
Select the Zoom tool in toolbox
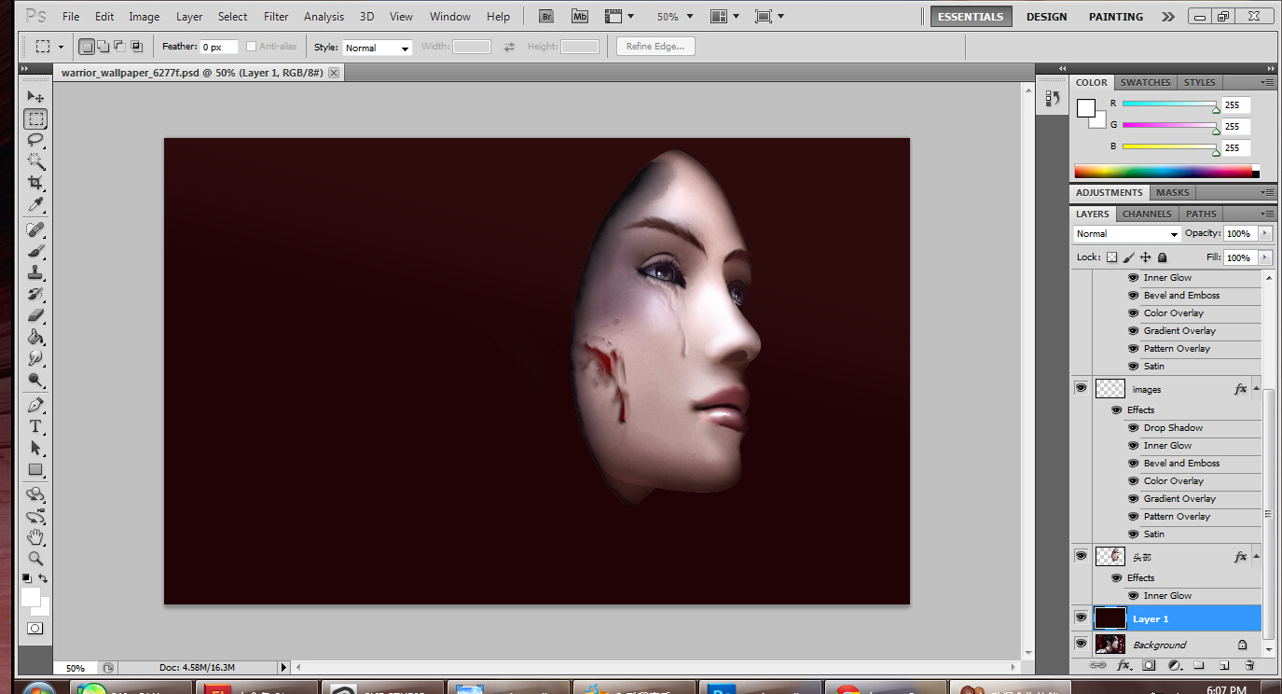click(35, 558)
